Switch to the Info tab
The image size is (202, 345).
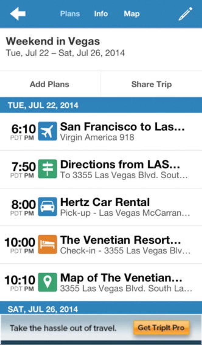pyautogui.click(x=101, y=14)
